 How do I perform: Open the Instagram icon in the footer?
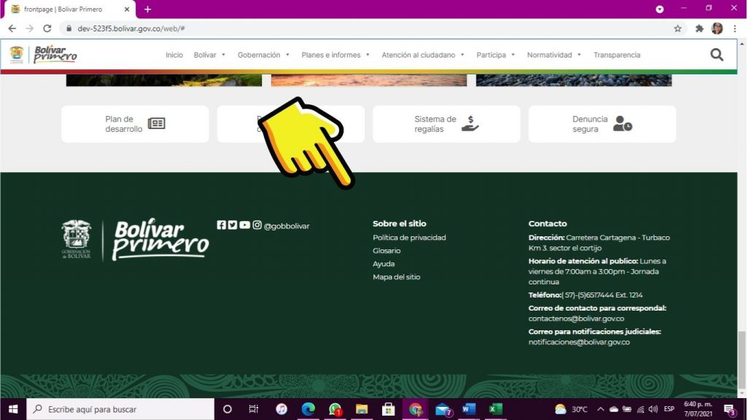[x=257, y=225]
